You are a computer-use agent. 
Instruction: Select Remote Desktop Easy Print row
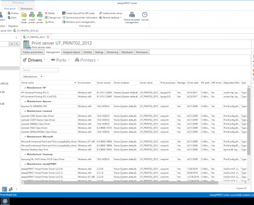(x=134, y=150)
